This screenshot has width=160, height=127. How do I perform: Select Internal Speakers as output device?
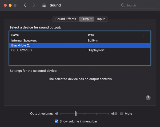click(x=24, y=40)
